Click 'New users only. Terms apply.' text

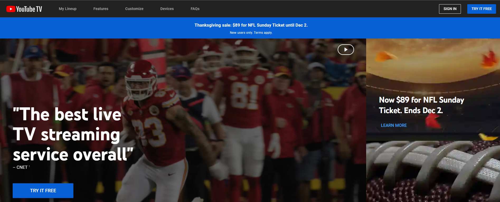pos(251,33)
